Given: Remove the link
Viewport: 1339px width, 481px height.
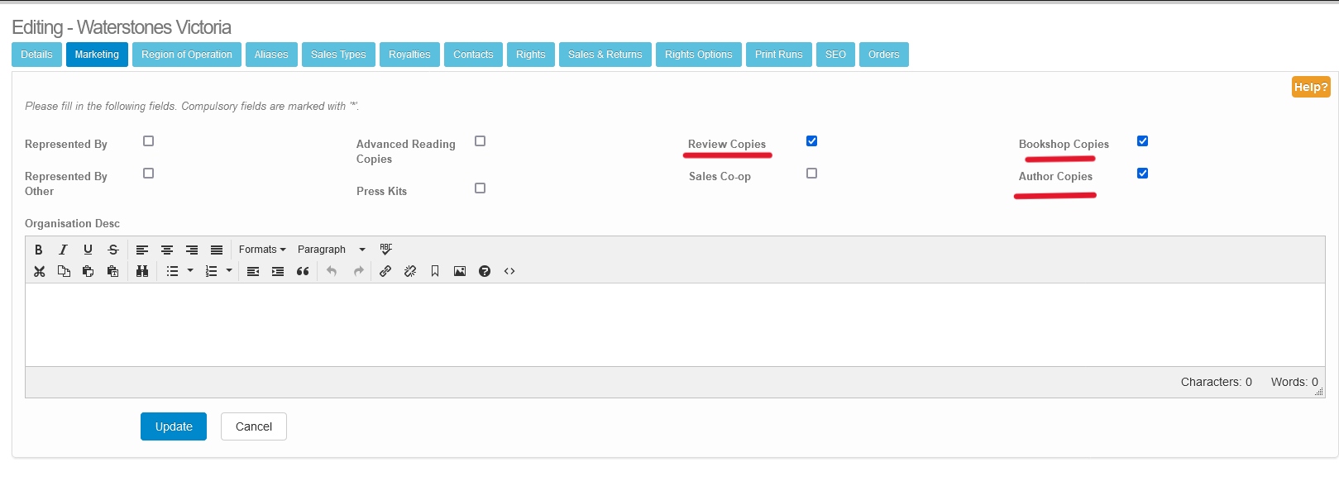Looking at the screenshot, I should coord(410,271).
